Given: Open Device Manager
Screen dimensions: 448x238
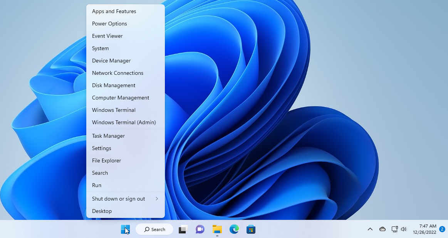Looking at the screenshot, I should [111, 61].
